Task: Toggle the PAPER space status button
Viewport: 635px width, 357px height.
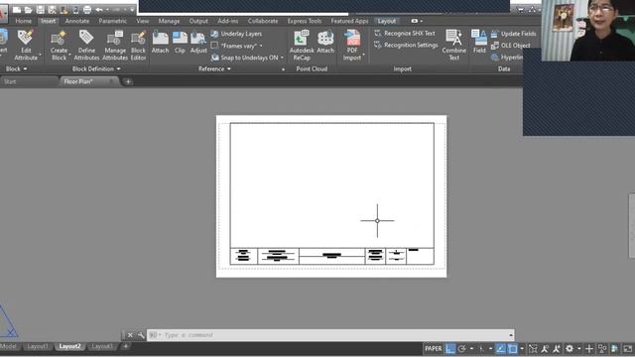Action: point(434,348)
